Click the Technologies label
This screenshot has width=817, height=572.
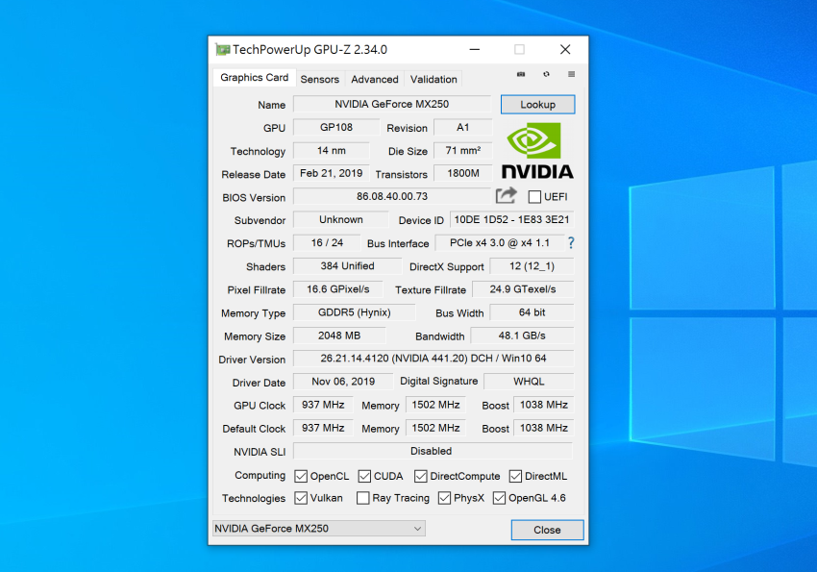(x=254, y=499)
